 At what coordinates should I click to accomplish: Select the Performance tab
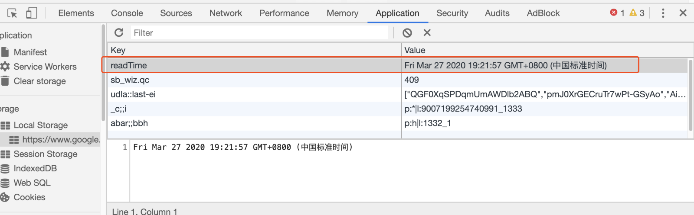(284, 13)
